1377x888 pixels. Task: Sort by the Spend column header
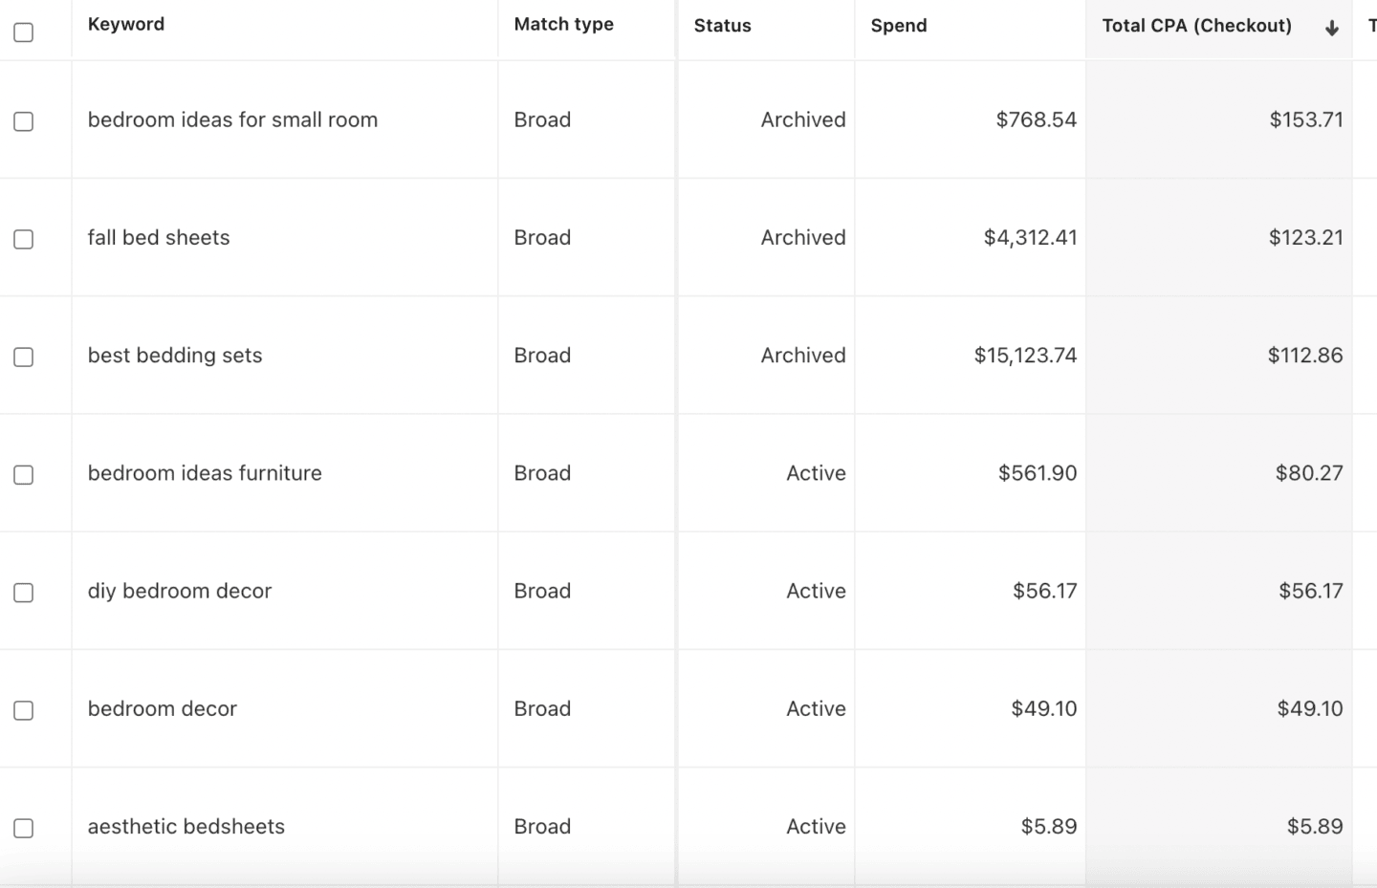[898, 26]
